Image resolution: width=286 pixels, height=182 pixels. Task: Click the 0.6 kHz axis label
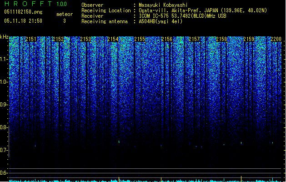click(x=4, y=173)
